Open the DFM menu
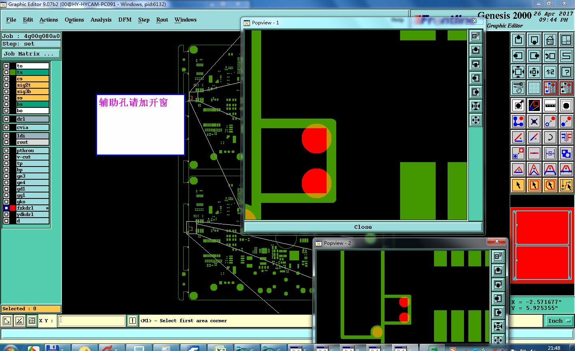The image size is (575, 351). [125, 20]
